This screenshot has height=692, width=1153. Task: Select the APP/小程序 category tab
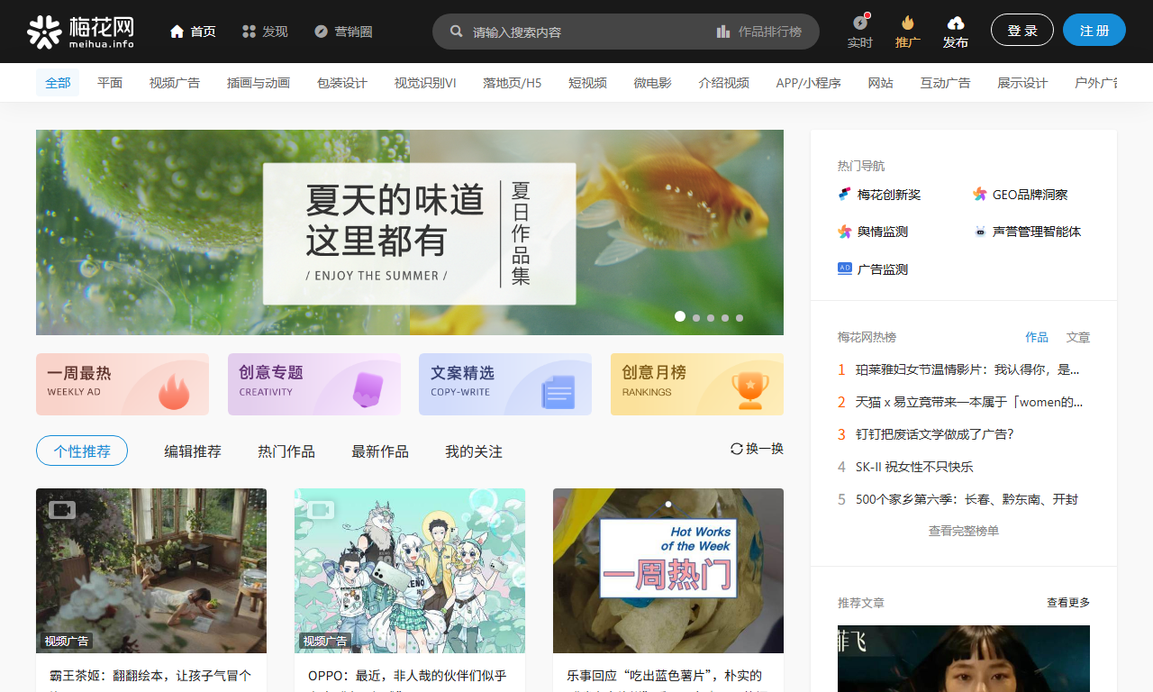pos(809,83)
